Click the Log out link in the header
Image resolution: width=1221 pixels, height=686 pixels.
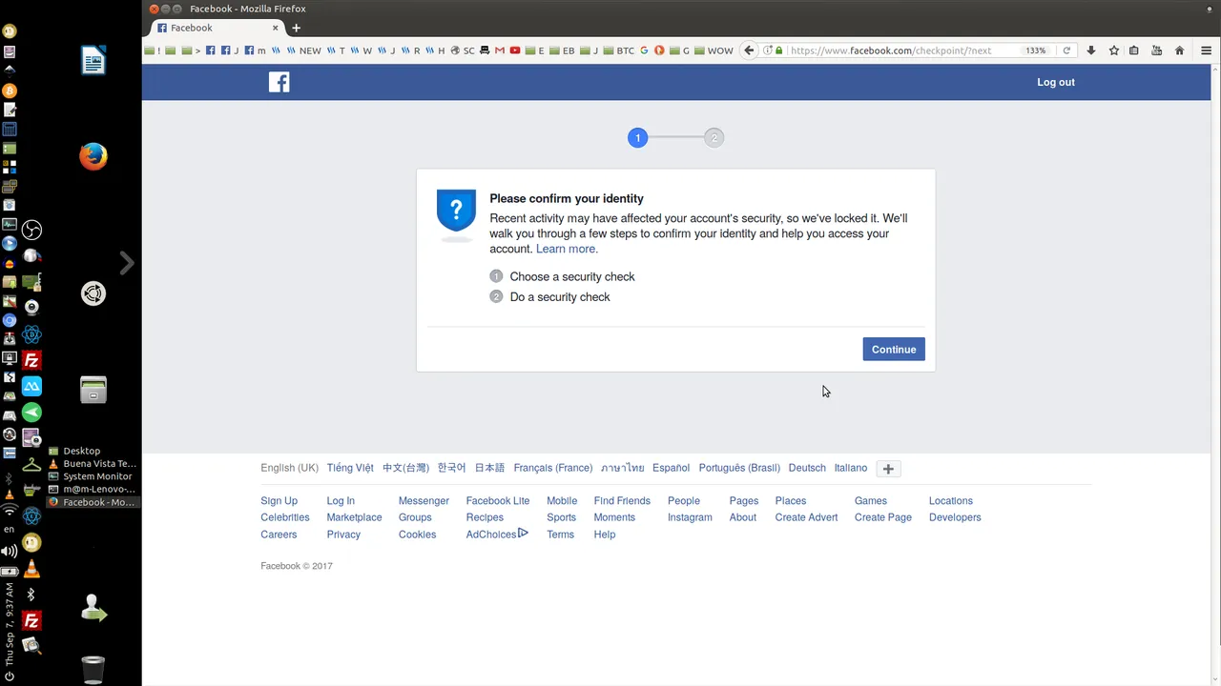coord(1056,82)
